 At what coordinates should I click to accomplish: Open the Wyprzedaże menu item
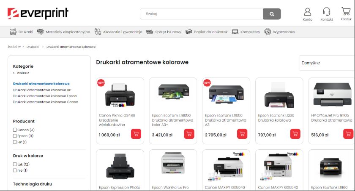284,32
